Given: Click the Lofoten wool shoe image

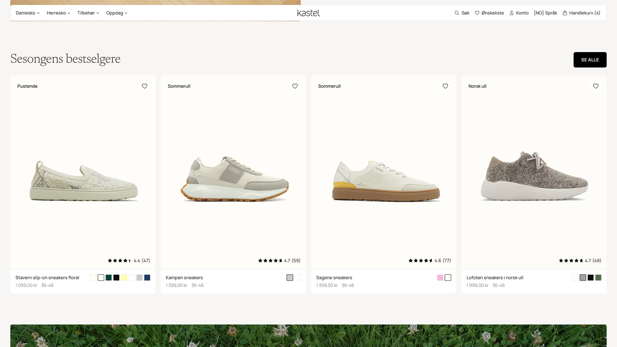Looking at the screenshot, I should click(x=534, y=176).
